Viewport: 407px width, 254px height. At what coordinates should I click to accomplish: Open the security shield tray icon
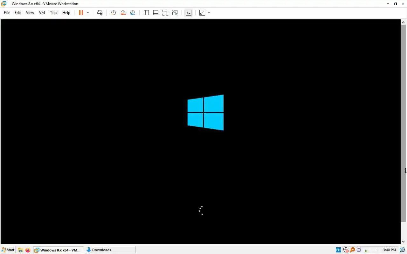click(x=346, y=250)
